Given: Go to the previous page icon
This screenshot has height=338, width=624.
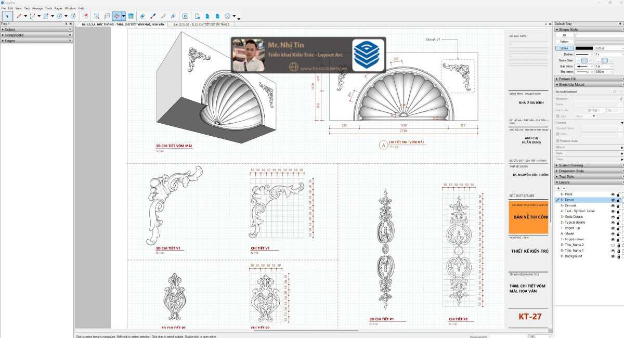Looking at the screenshot, I should coord(207,16).
